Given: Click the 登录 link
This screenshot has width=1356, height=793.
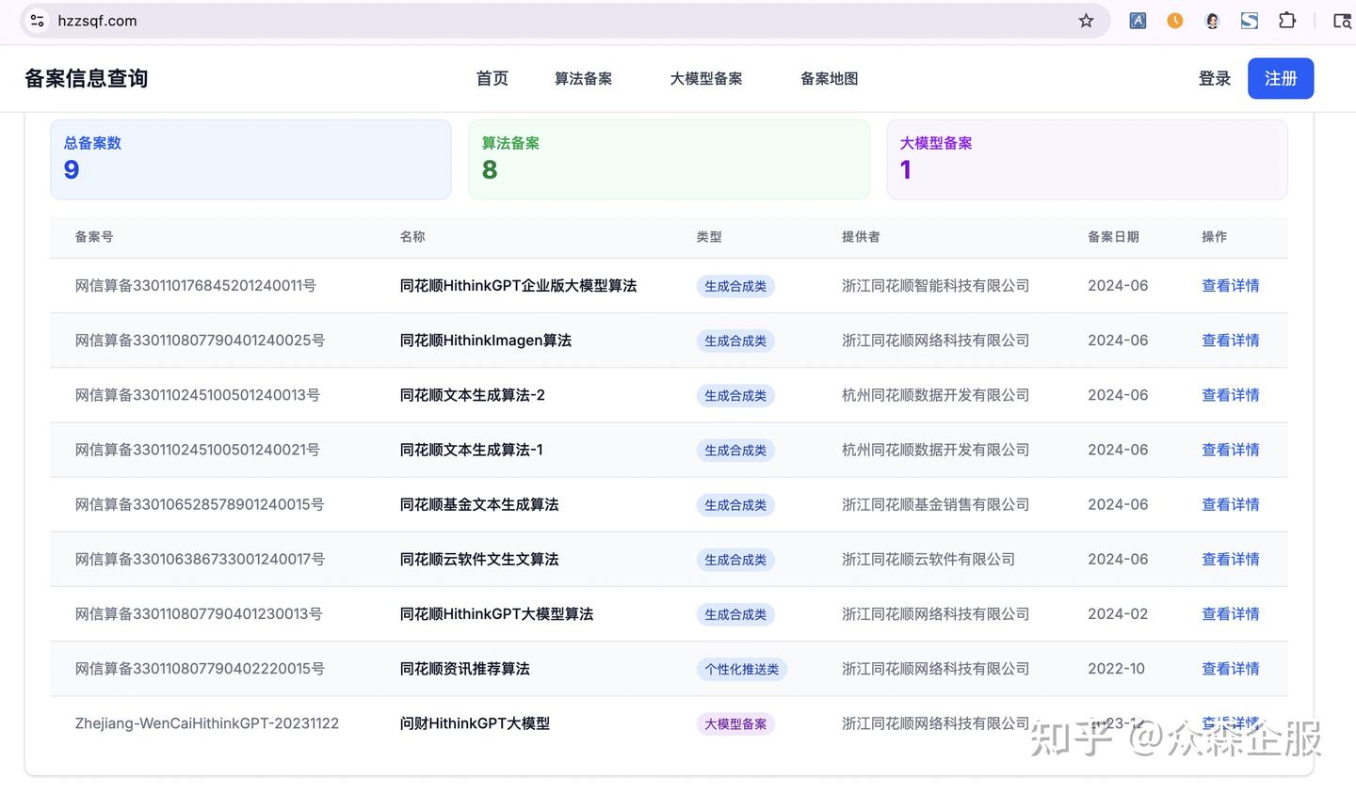Looking at the screenshot, I should pyautogui.click(x=1214, y=79).
